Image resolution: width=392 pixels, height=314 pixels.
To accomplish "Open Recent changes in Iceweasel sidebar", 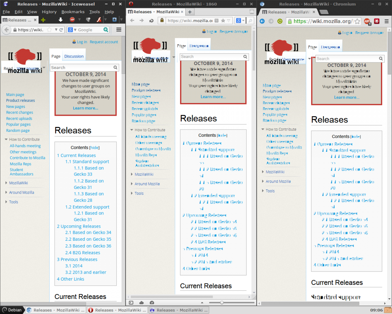I will click(20, 113).
